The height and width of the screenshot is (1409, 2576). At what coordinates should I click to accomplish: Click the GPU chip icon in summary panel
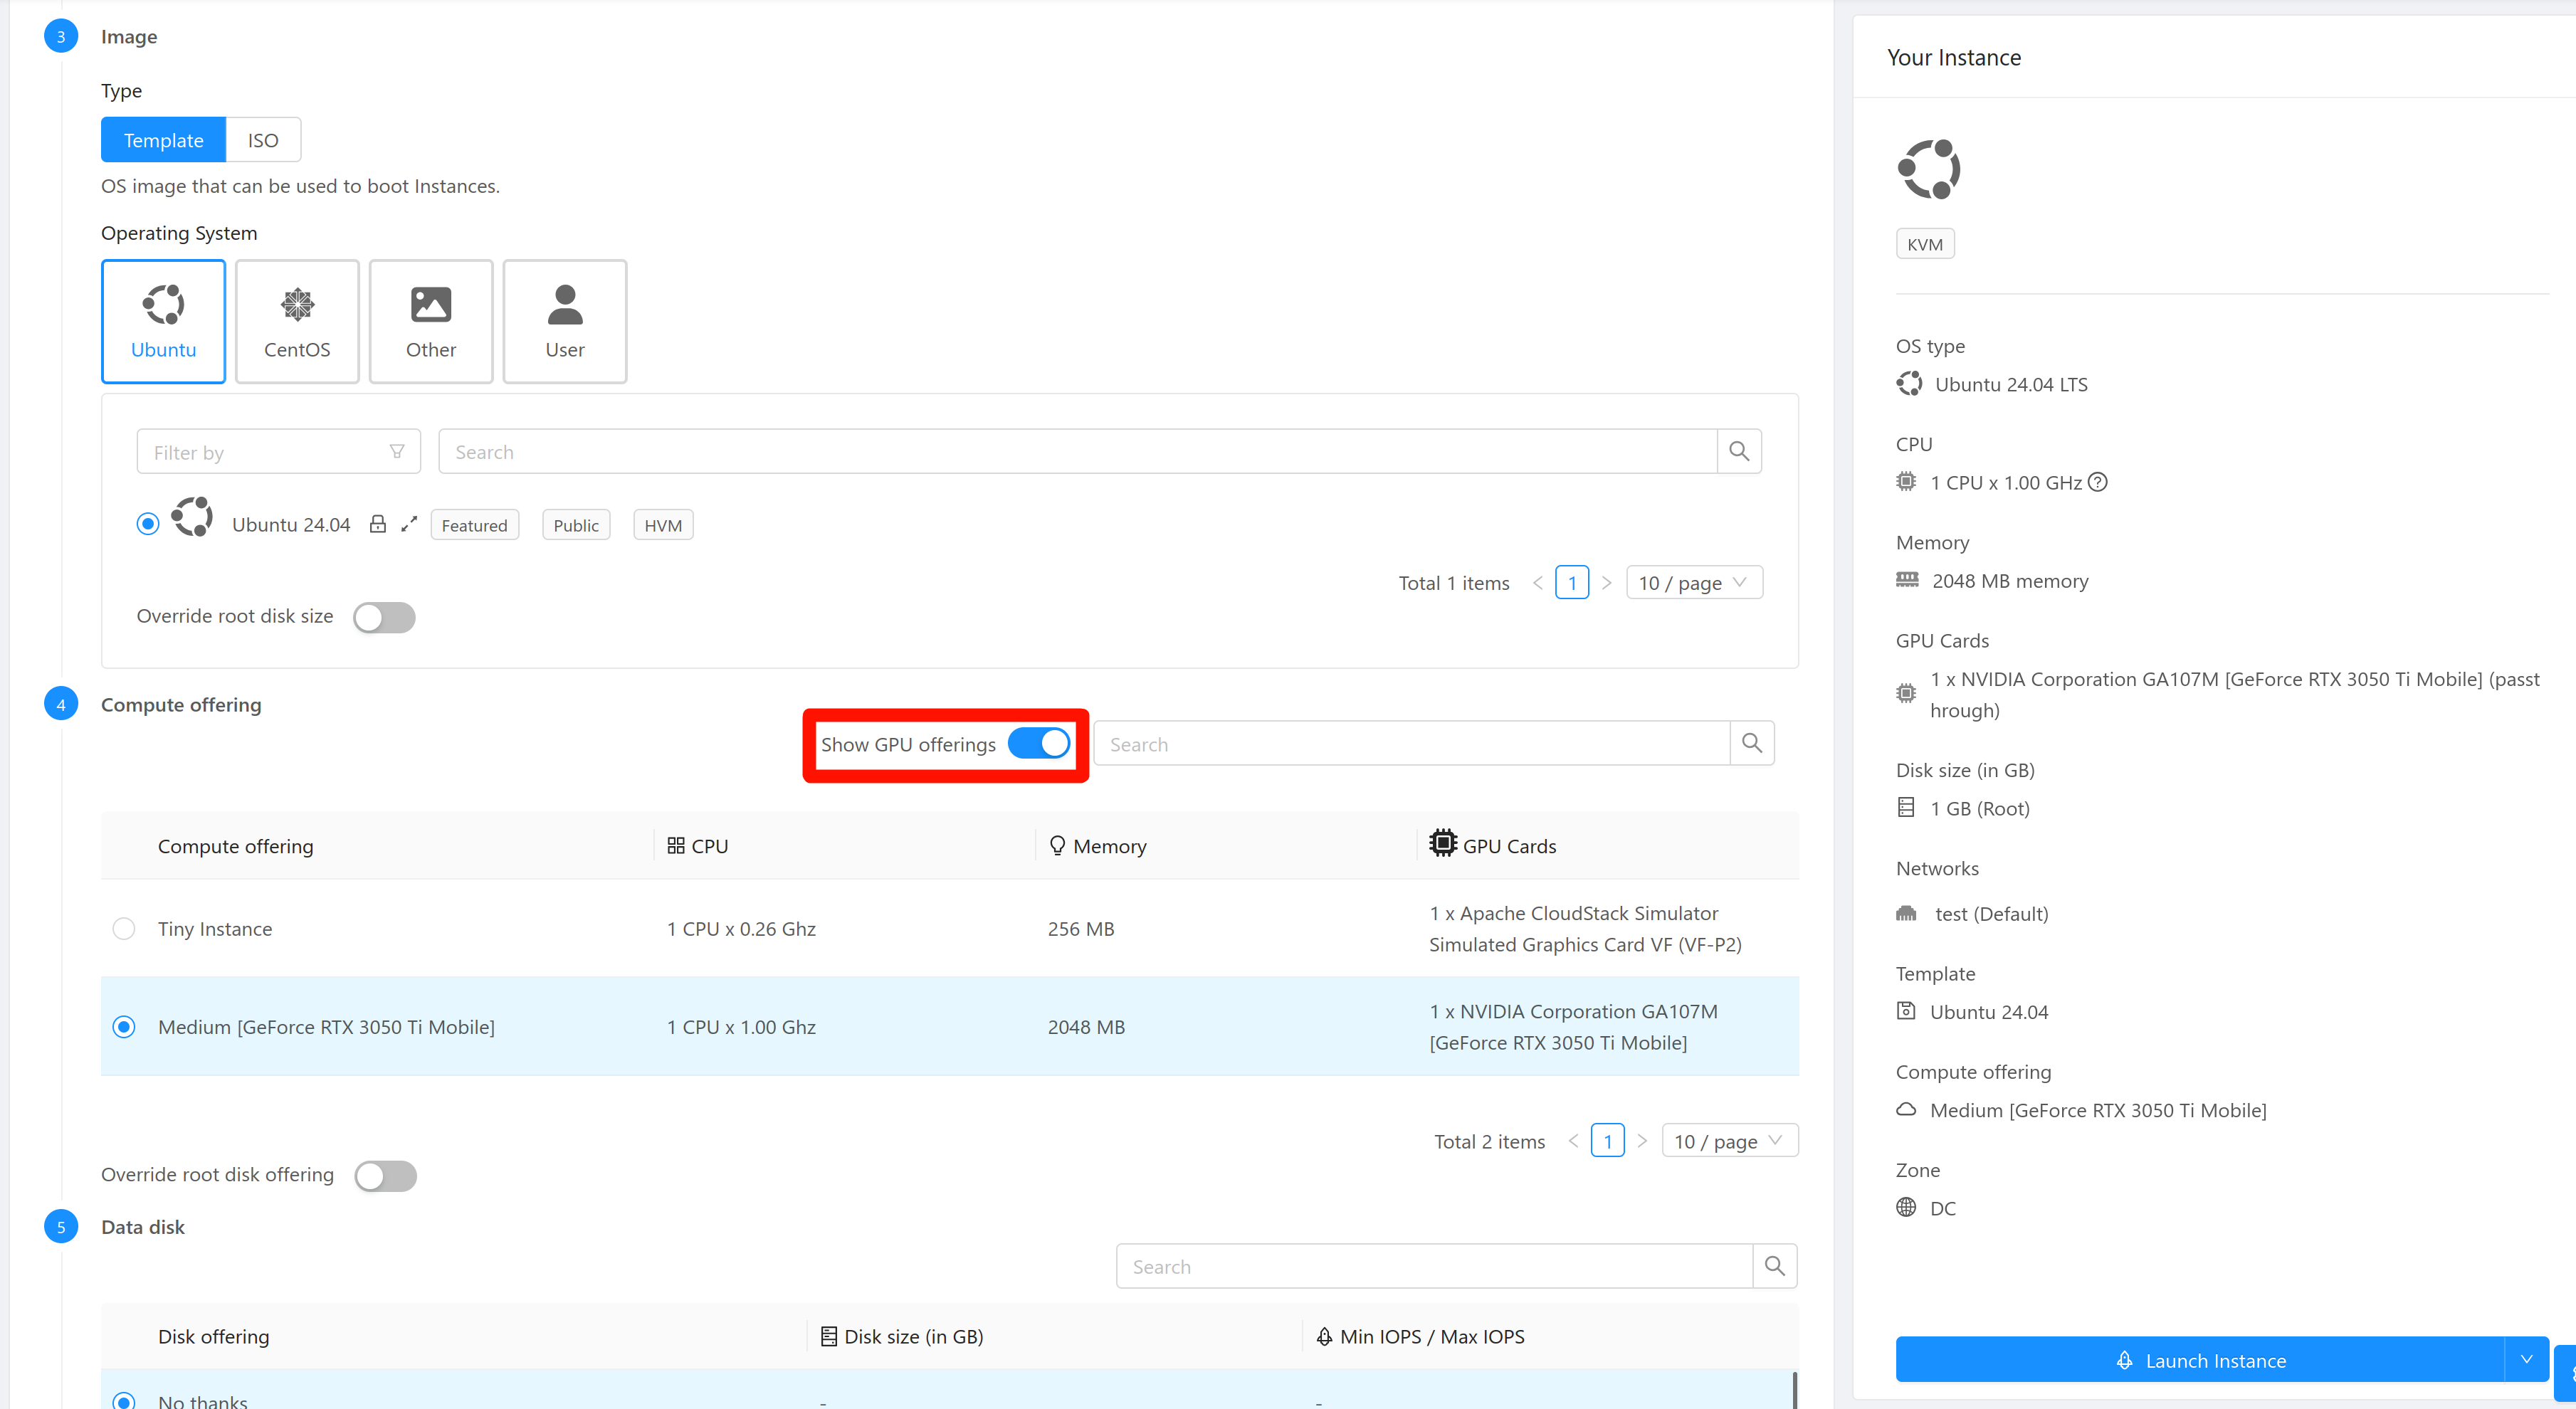[1906, 693]
